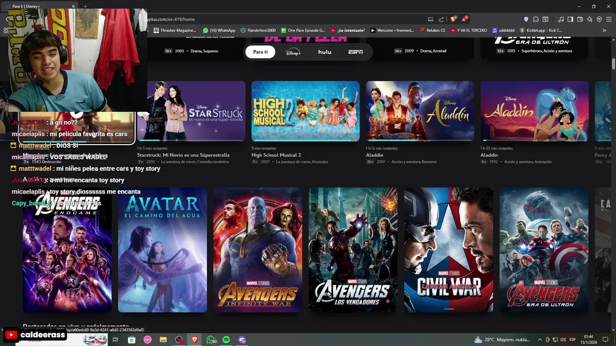This screenshot has width=616, height=346.
Task: Open Discord from the taskbar
Action: 242,340
